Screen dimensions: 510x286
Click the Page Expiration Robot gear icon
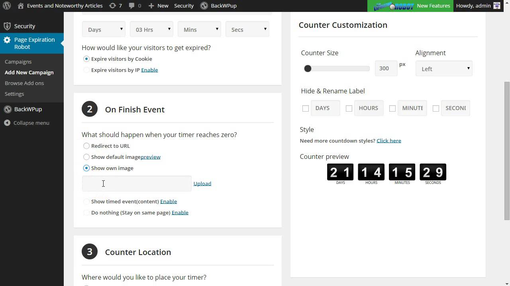tap(7, 40)
